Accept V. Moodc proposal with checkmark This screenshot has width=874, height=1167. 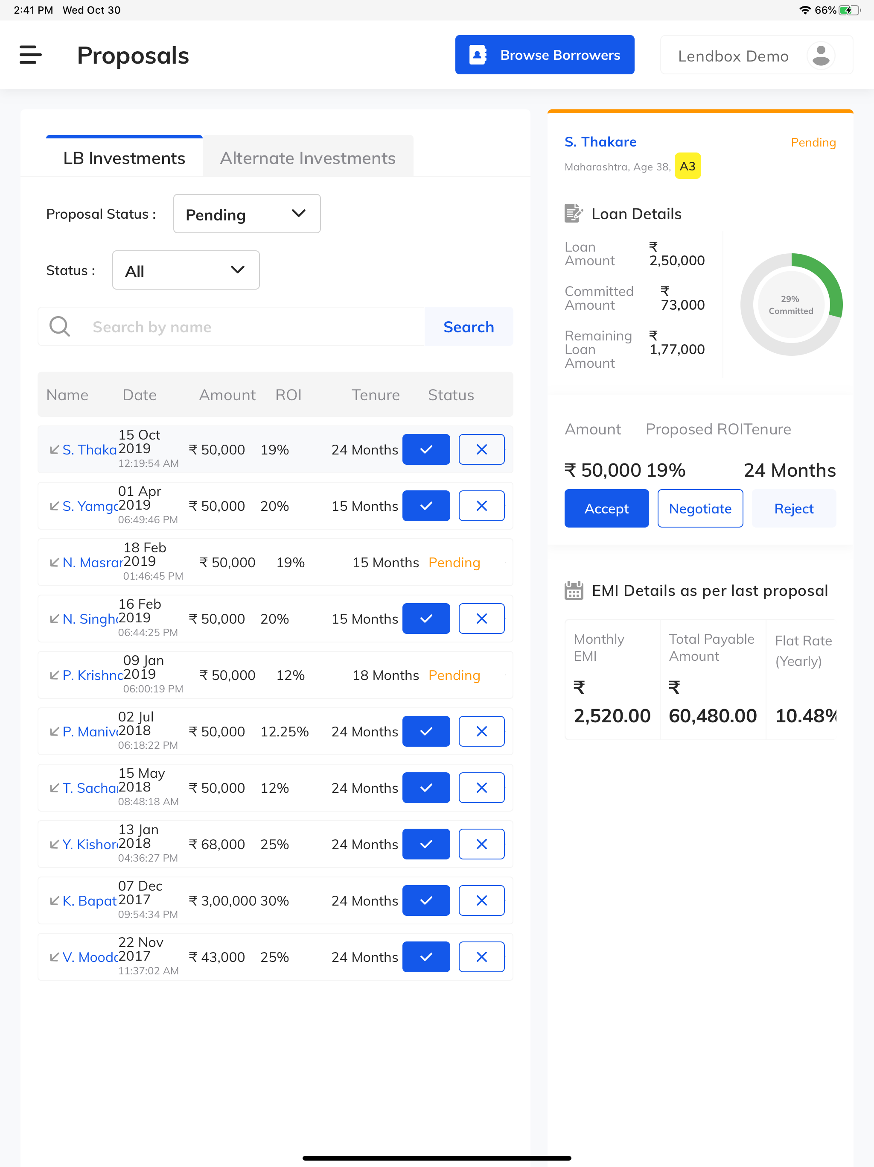(426, 957)
